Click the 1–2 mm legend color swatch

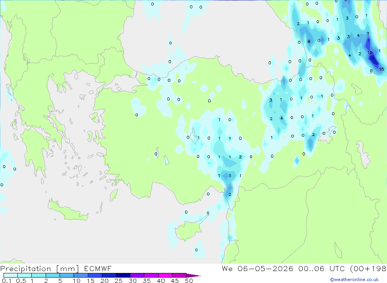pos(39,275)
